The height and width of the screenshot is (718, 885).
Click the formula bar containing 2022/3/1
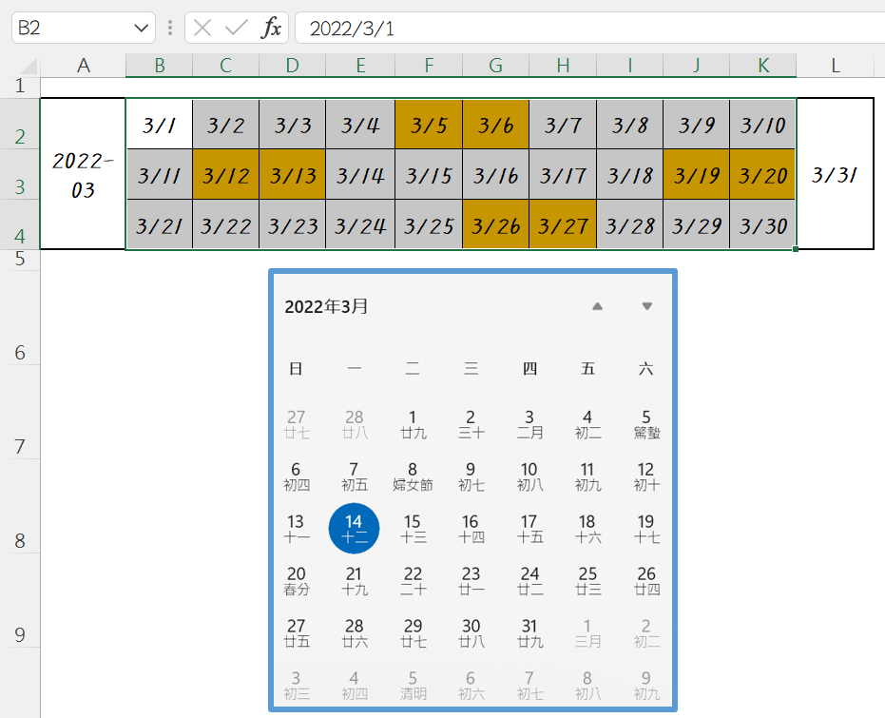pyautogui.click(x=589, y=28)
